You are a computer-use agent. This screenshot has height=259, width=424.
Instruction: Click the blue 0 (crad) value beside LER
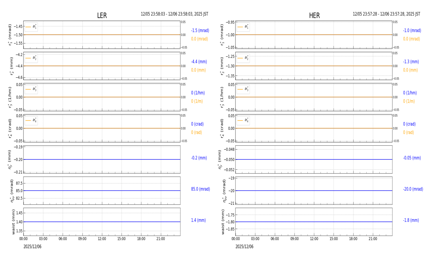click(197, 124)
